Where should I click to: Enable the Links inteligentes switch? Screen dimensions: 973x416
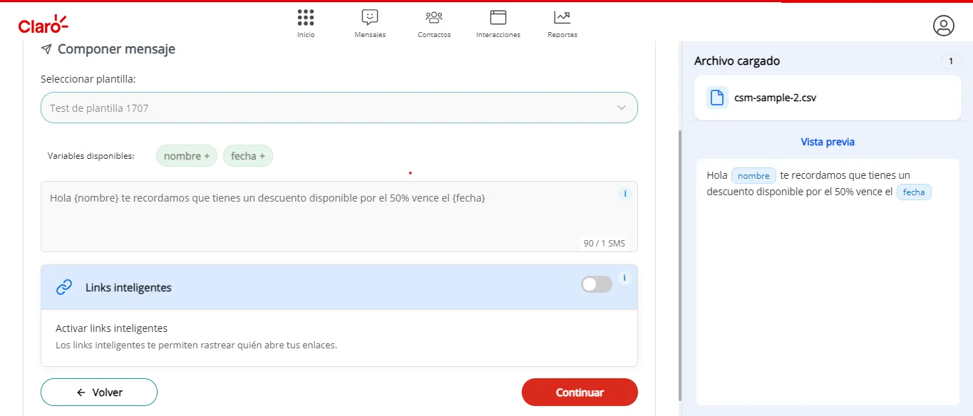597,284
